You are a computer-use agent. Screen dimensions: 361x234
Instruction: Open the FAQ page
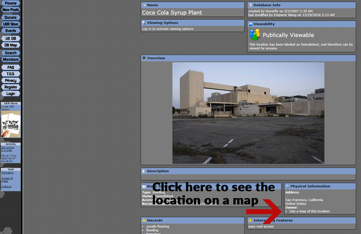pos(10,67)
